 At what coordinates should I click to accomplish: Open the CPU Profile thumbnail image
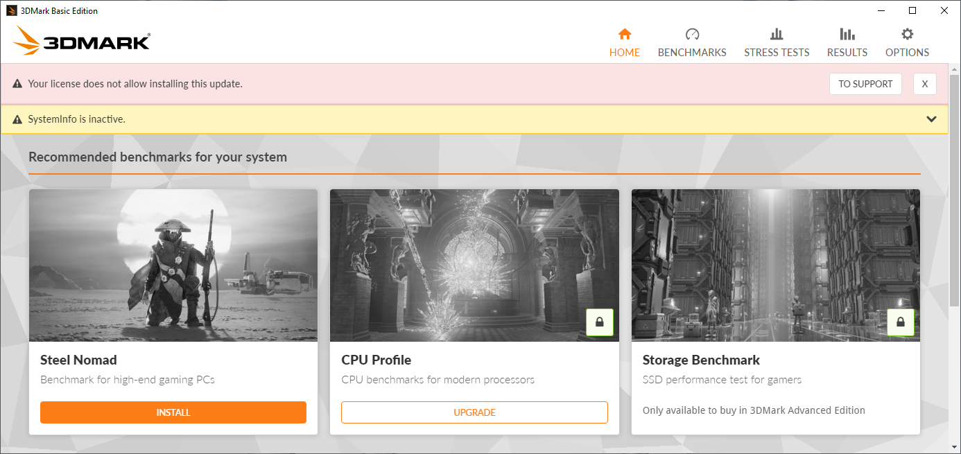click(474, 265)
